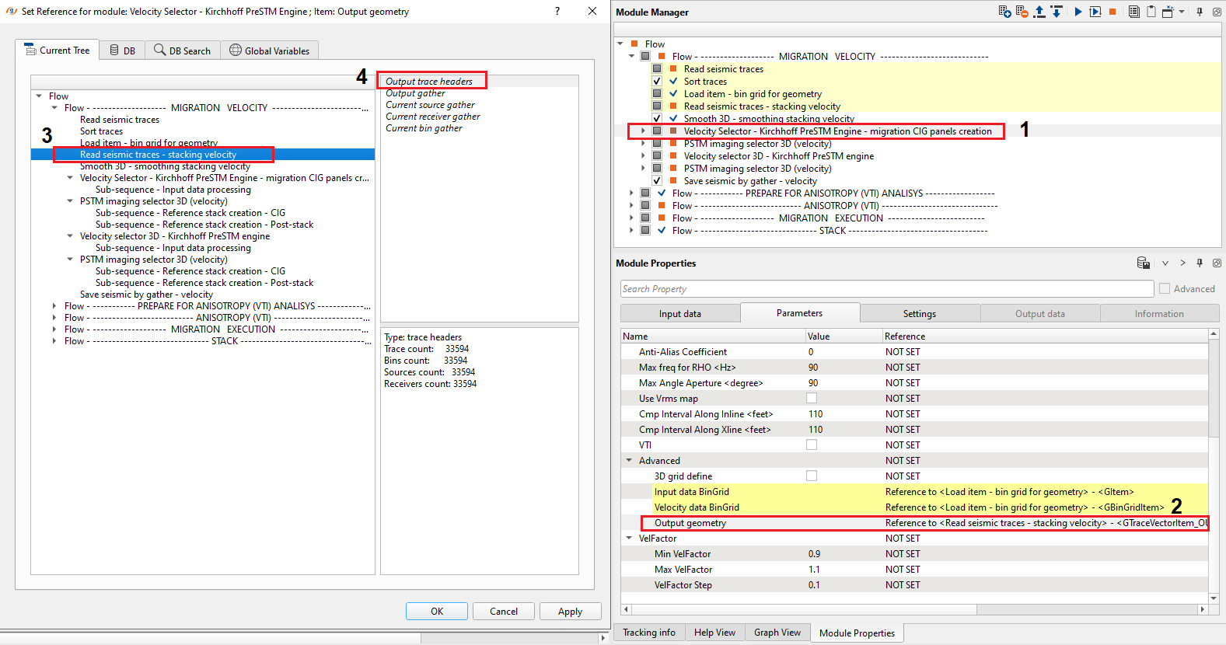Click the move module down arrow icon
The image size is (1226, 645).
tap(1057, 12)
